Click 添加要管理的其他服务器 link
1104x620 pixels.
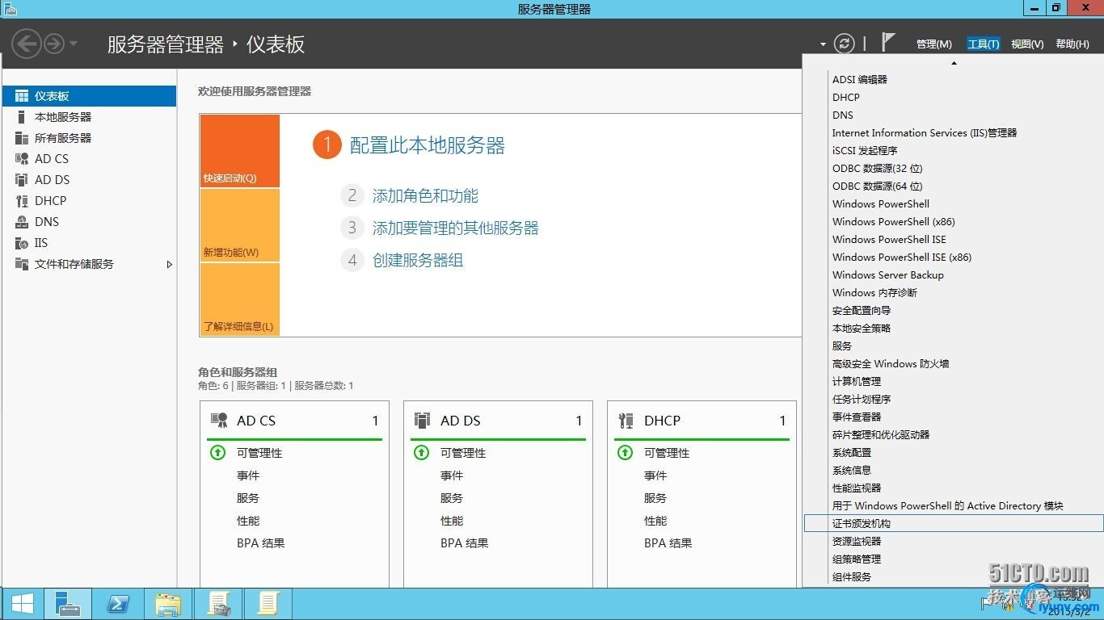pyautogui.click(x=455, y=228)
